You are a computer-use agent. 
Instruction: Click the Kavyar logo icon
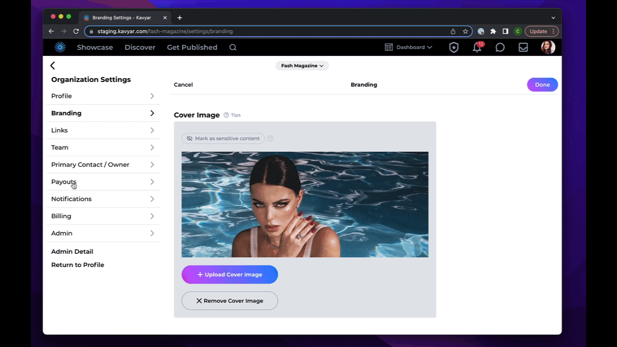60,47
